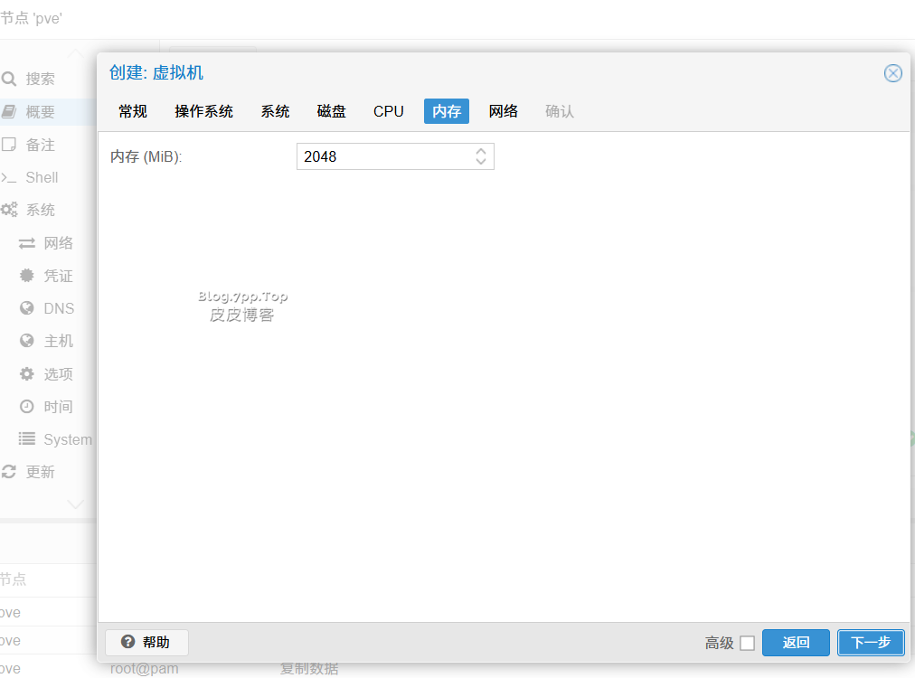Click the 更新 refresh icon
The width and height of the screenshot is (915, 678).
[9, 472]
